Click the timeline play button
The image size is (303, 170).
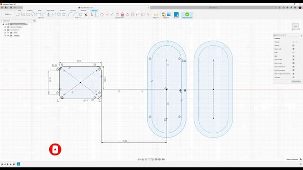(8, 164)
